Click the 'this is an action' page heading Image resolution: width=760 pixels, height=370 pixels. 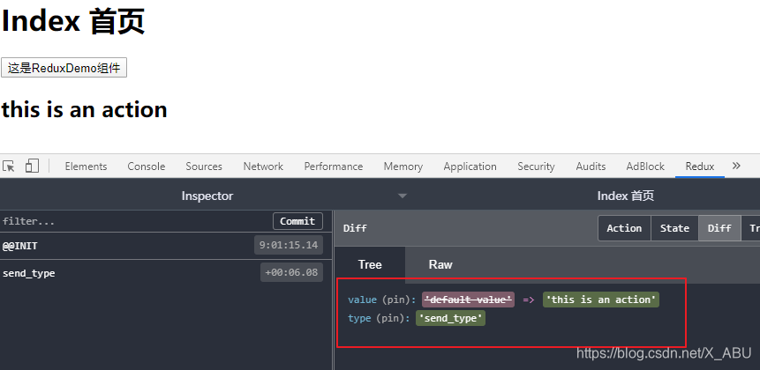click(x=85, y=109)
